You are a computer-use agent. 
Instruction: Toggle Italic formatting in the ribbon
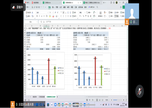point(39,16)
